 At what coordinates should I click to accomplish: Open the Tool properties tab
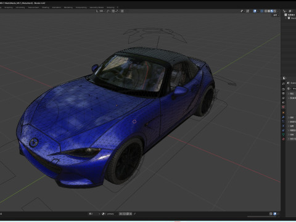tap(283, 84)
